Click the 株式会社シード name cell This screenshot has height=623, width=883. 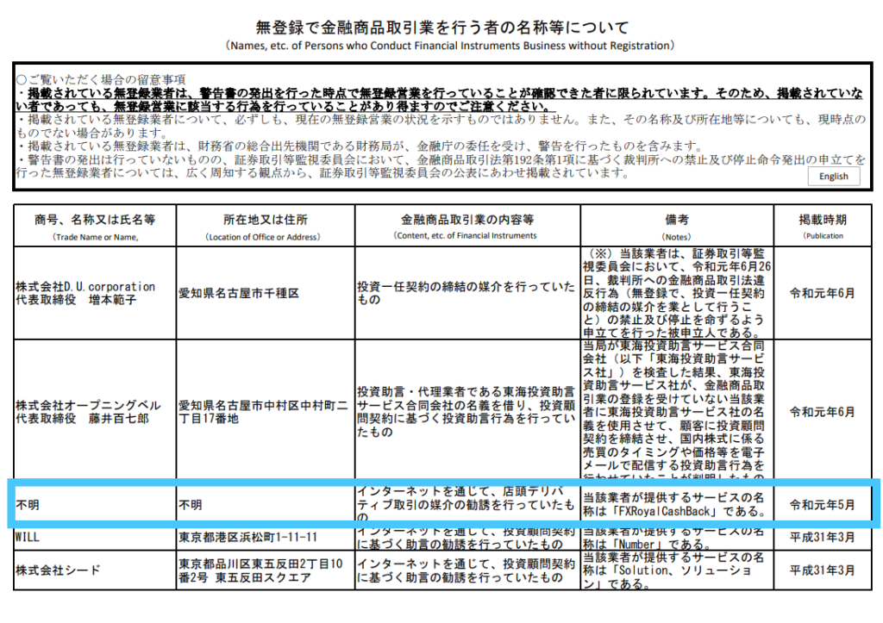click(x=58, y=570)
